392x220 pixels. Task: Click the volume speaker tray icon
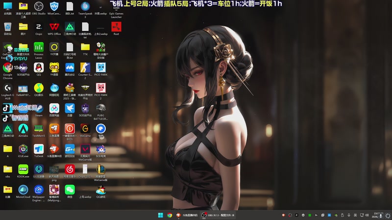(367, 215)
